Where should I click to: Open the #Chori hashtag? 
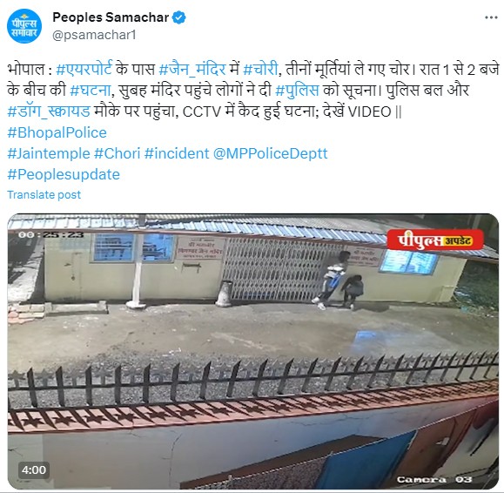click(117, 153)
